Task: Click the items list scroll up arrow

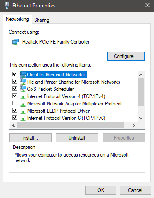Action: 141,75
